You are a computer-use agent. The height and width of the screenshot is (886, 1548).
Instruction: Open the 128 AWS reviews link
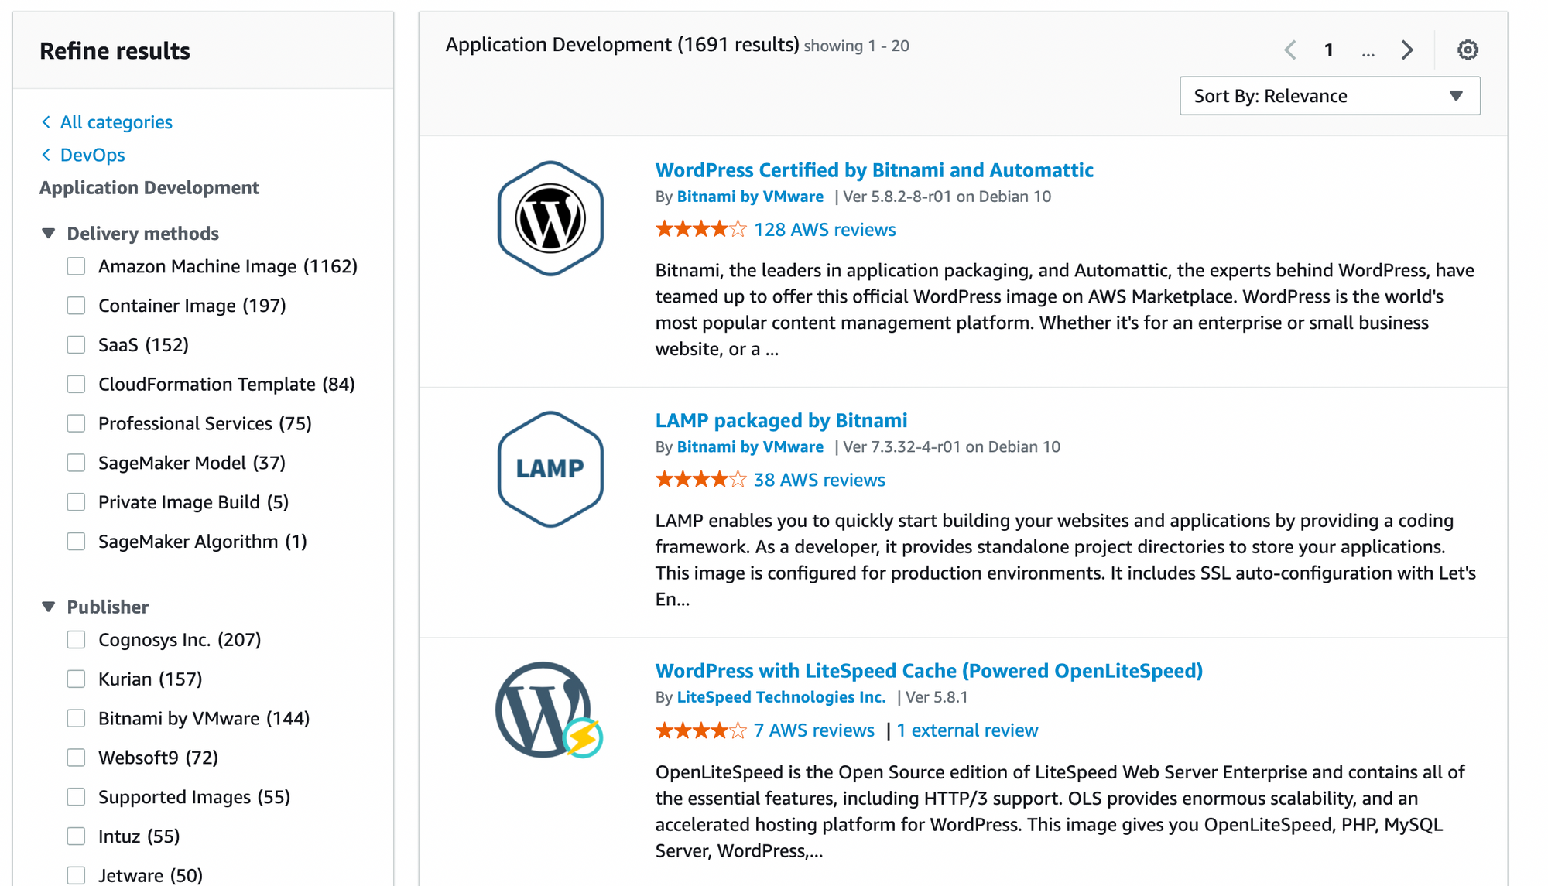pyautogui.click(x=824, y=229)
